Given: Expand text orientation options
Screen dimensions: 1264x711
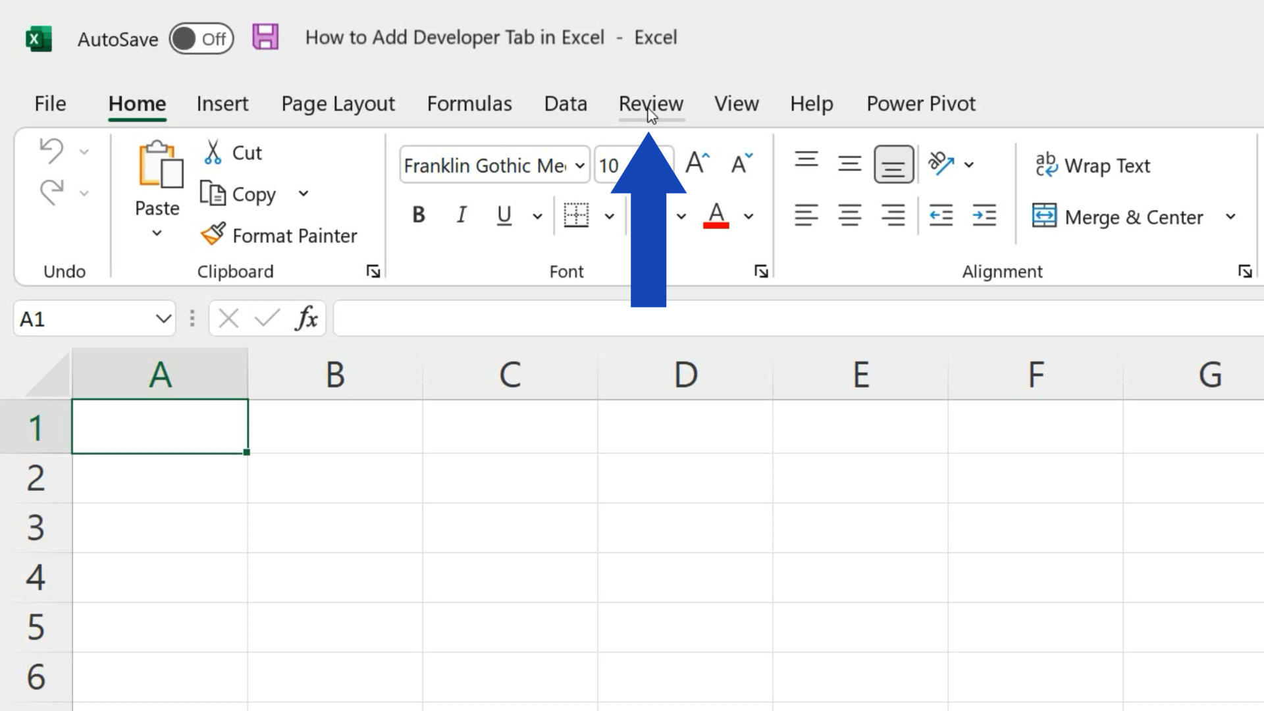Looking at the screenshot, I should point(969,165).
